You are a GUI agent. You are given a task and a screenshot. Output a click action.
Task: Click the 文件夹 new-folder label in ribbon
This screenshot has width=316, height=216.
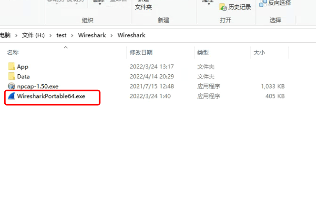[x=143, y=7]
